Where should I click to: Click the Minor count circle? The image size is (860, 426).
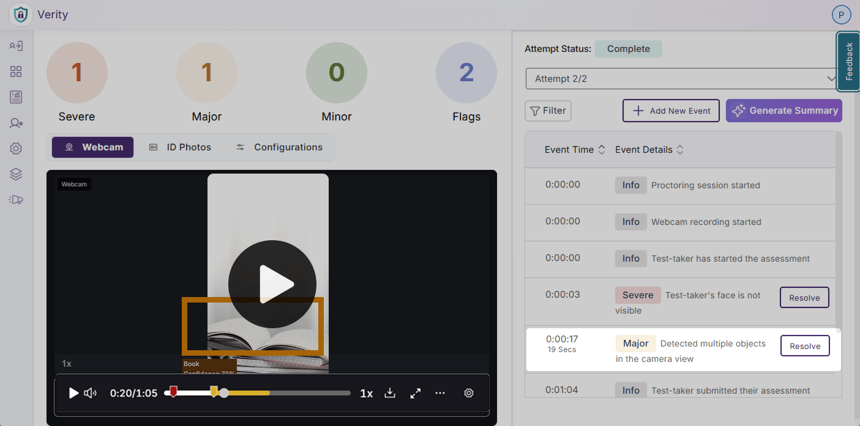tap(337, 73)
